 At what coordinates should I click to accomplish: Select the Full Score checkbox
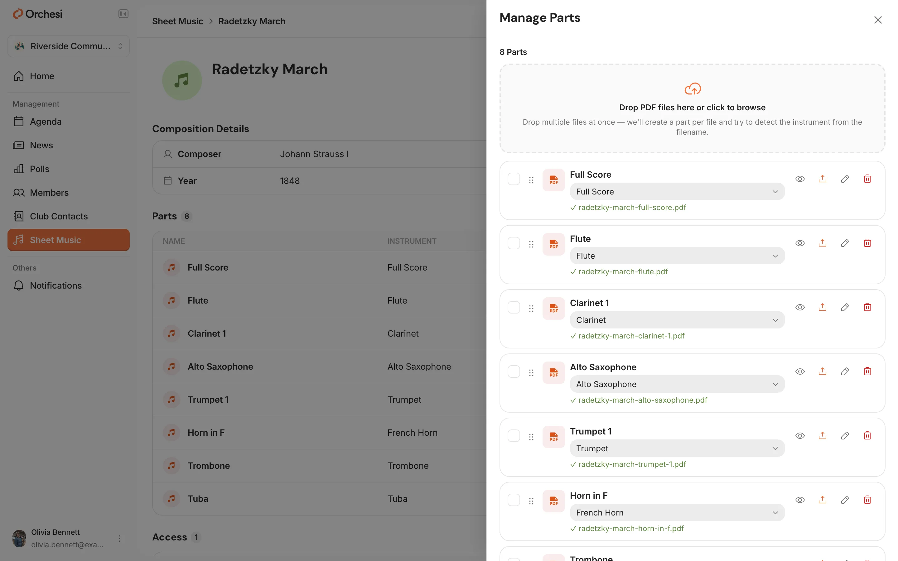click(x=514, y=179)
